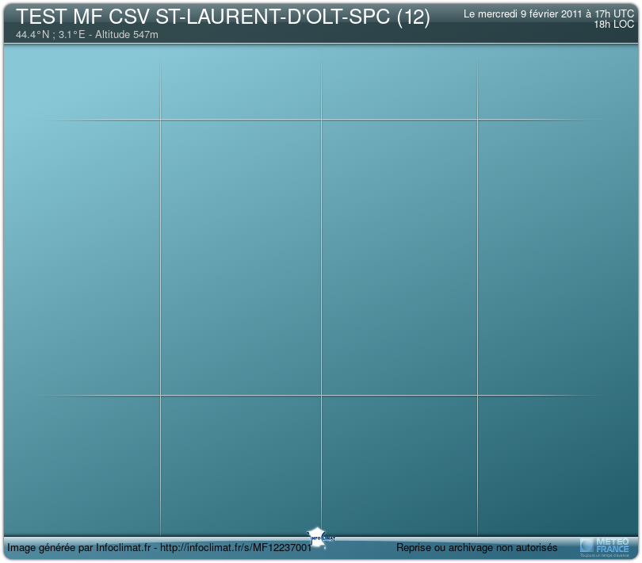Click the coordinates 44.4°N ; 3.1°E text
The image size is (642, 563).
(50, 35)
